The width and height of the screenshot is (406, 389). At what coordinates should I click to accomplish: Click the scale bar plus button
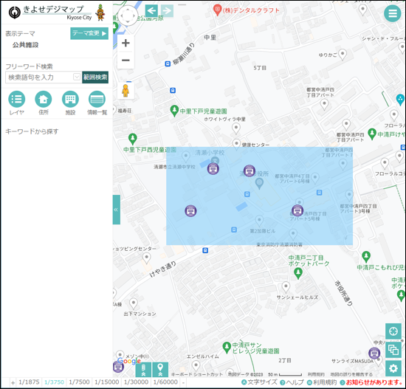13,382
